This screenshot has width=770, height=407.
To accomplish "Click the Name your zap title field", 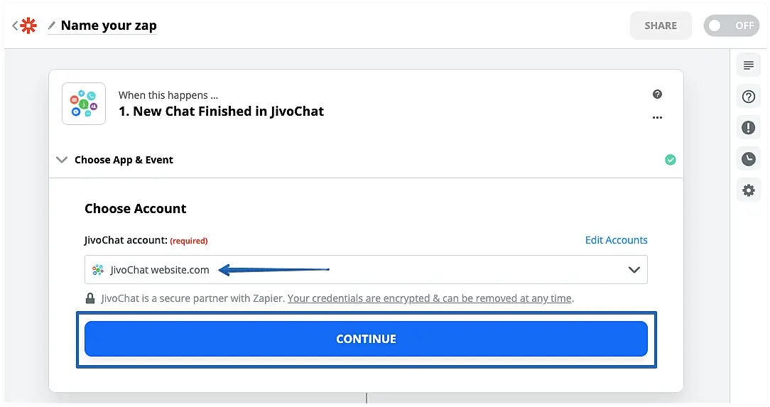I will [109, 26].
